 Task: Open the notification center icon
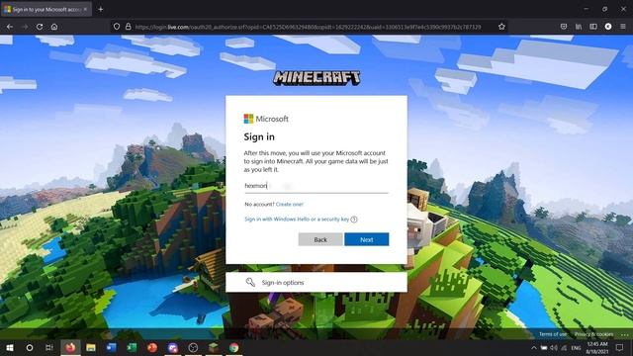point(620,347)
